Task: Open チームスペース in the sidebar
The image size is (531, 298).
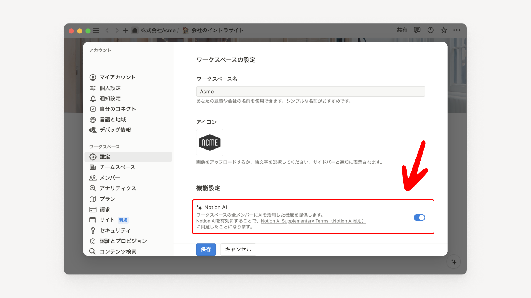Action: [x=117, y=167]
